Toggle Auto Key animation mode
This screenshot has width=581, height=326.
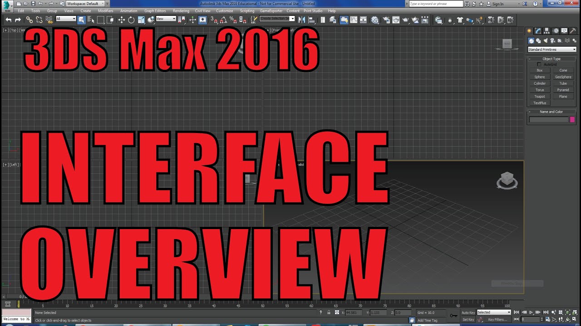[468, 312]
